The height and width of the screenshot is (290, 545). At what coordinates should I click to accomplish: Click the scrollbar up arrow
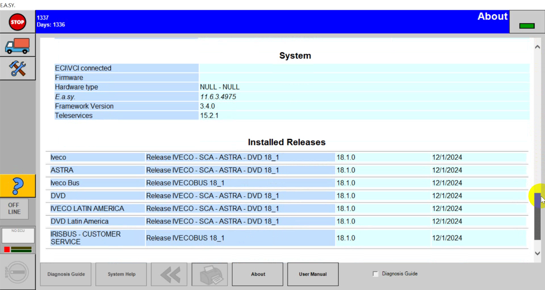(x=537, y=47)
